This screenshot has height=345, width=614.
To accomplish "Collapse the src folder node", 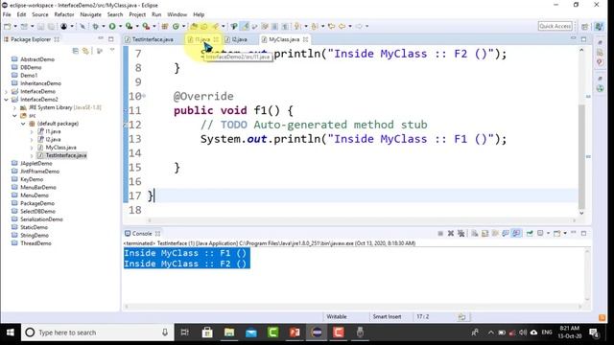I will (14, 115).
